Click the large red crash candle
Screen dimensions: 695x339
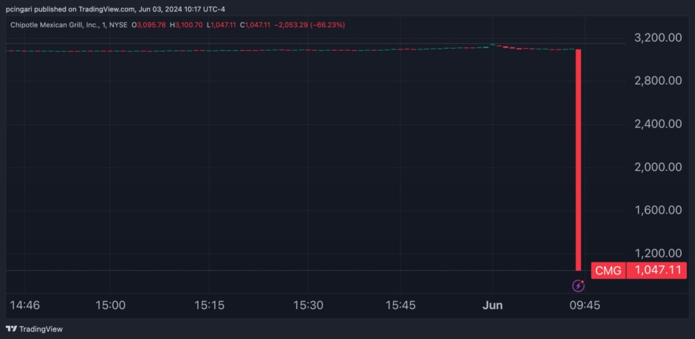point(578,160)
